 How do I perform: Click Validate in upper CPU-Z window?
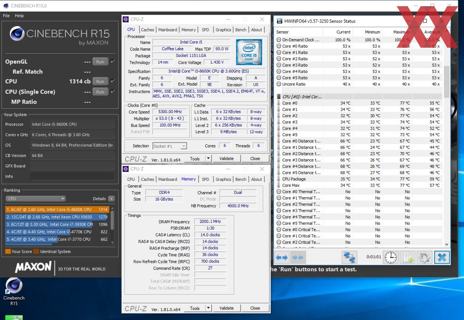point(227,158)
